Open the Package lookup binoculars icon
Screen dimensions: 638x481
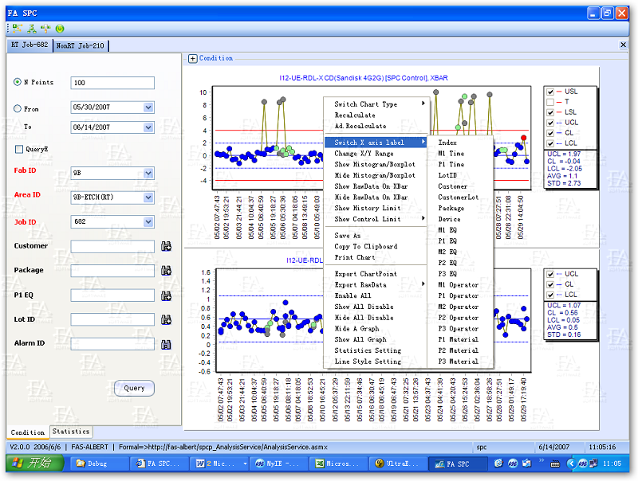pos(166,272)
